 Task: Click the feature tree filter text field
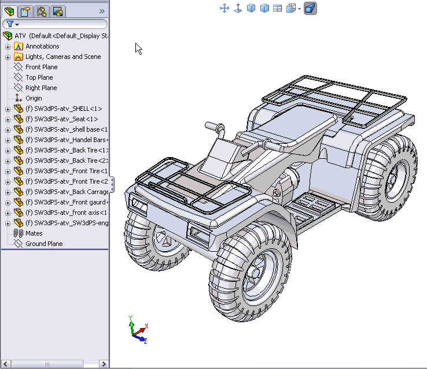click(62, 24)
